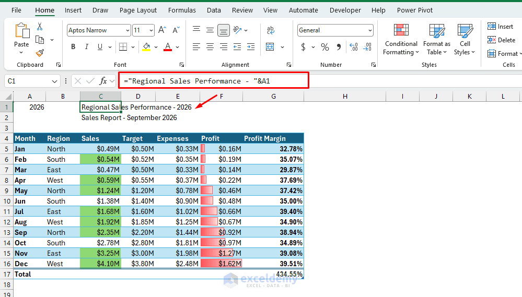
Task: Click the Paste clipboard icon
Action: tap(21, 31)
